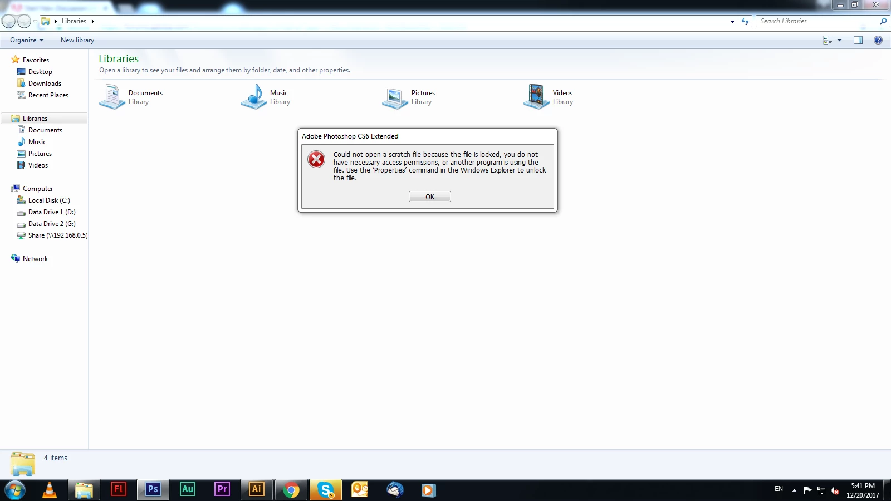
Task: Open Skype from taskbar
Action: 326,490
